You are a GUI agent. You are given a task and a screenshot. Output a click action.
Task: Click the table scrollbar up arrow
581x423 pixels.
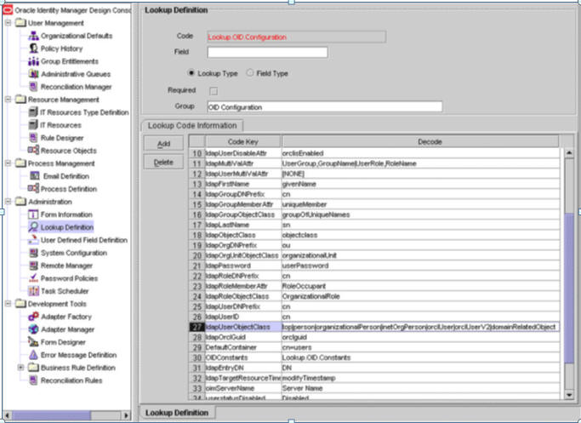pyautogui.click(x=569, y=152)
